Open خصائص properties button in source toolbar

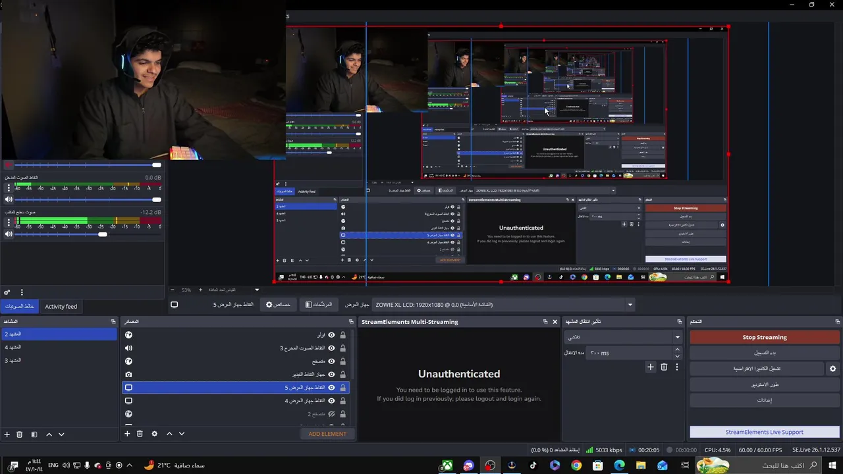pyautogui.click(x=278, y=305)
